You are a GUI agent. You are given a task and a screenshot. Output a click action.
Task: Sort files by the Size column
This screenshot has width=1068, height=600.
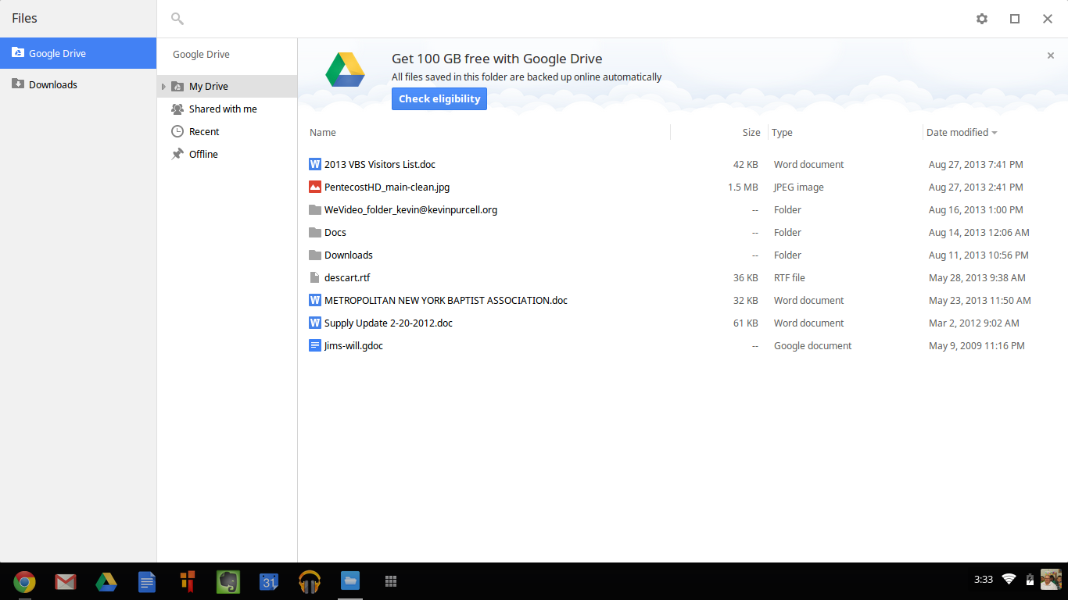point(749,132)
